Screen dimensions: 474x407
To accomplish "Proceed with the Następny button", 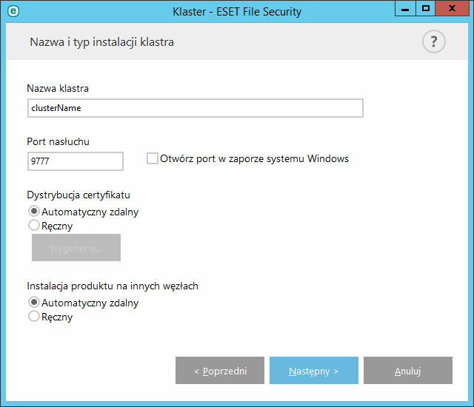I will coord(314,371).
